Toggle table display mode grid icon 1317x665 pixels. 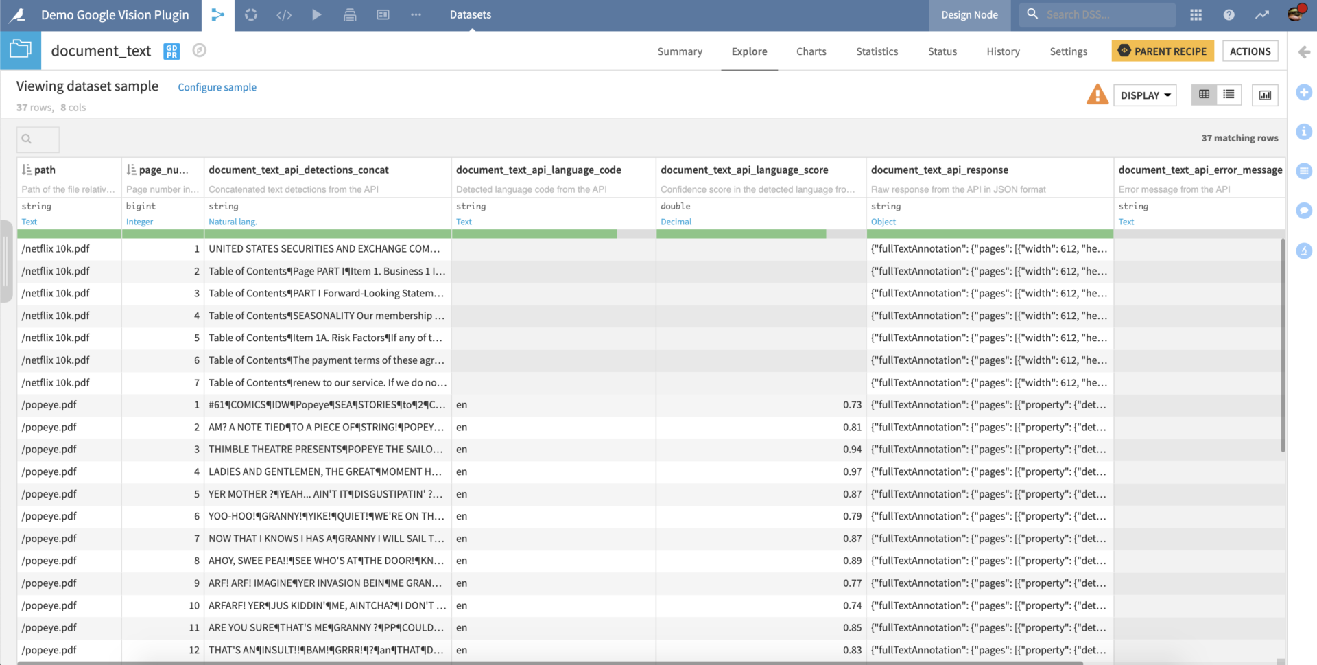pyautogui.click(x=1203, y=95)
